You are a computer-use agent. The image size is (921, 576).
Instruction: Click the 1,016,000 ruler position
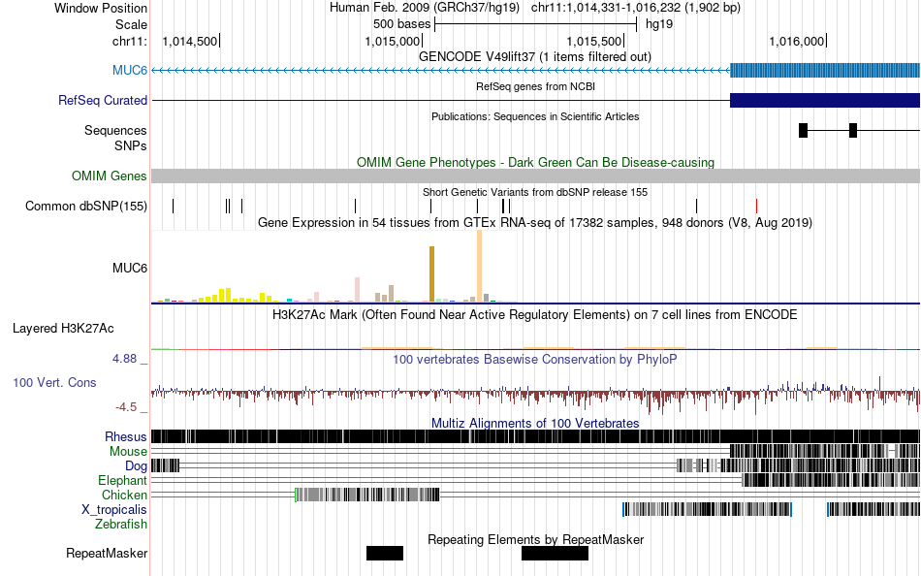coord(797,41)
